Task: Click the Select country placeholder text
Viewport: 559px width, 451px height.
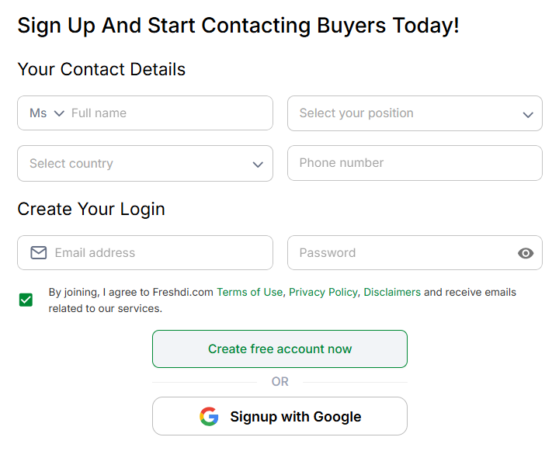Action: pyautogui.click(x=71, y=163)
